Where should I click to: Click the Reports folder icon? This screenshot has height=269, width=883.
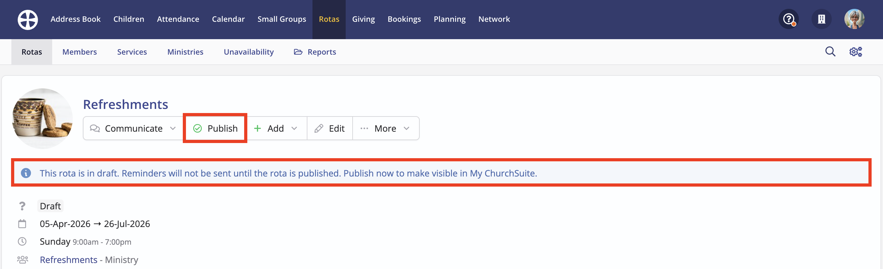click(298, 52)
